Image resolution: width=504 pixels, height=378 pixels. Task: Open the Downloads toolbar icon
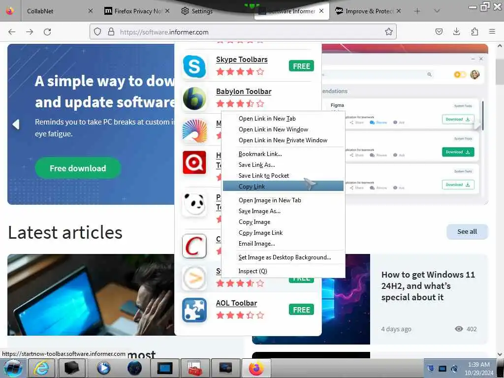coord(456,31)
